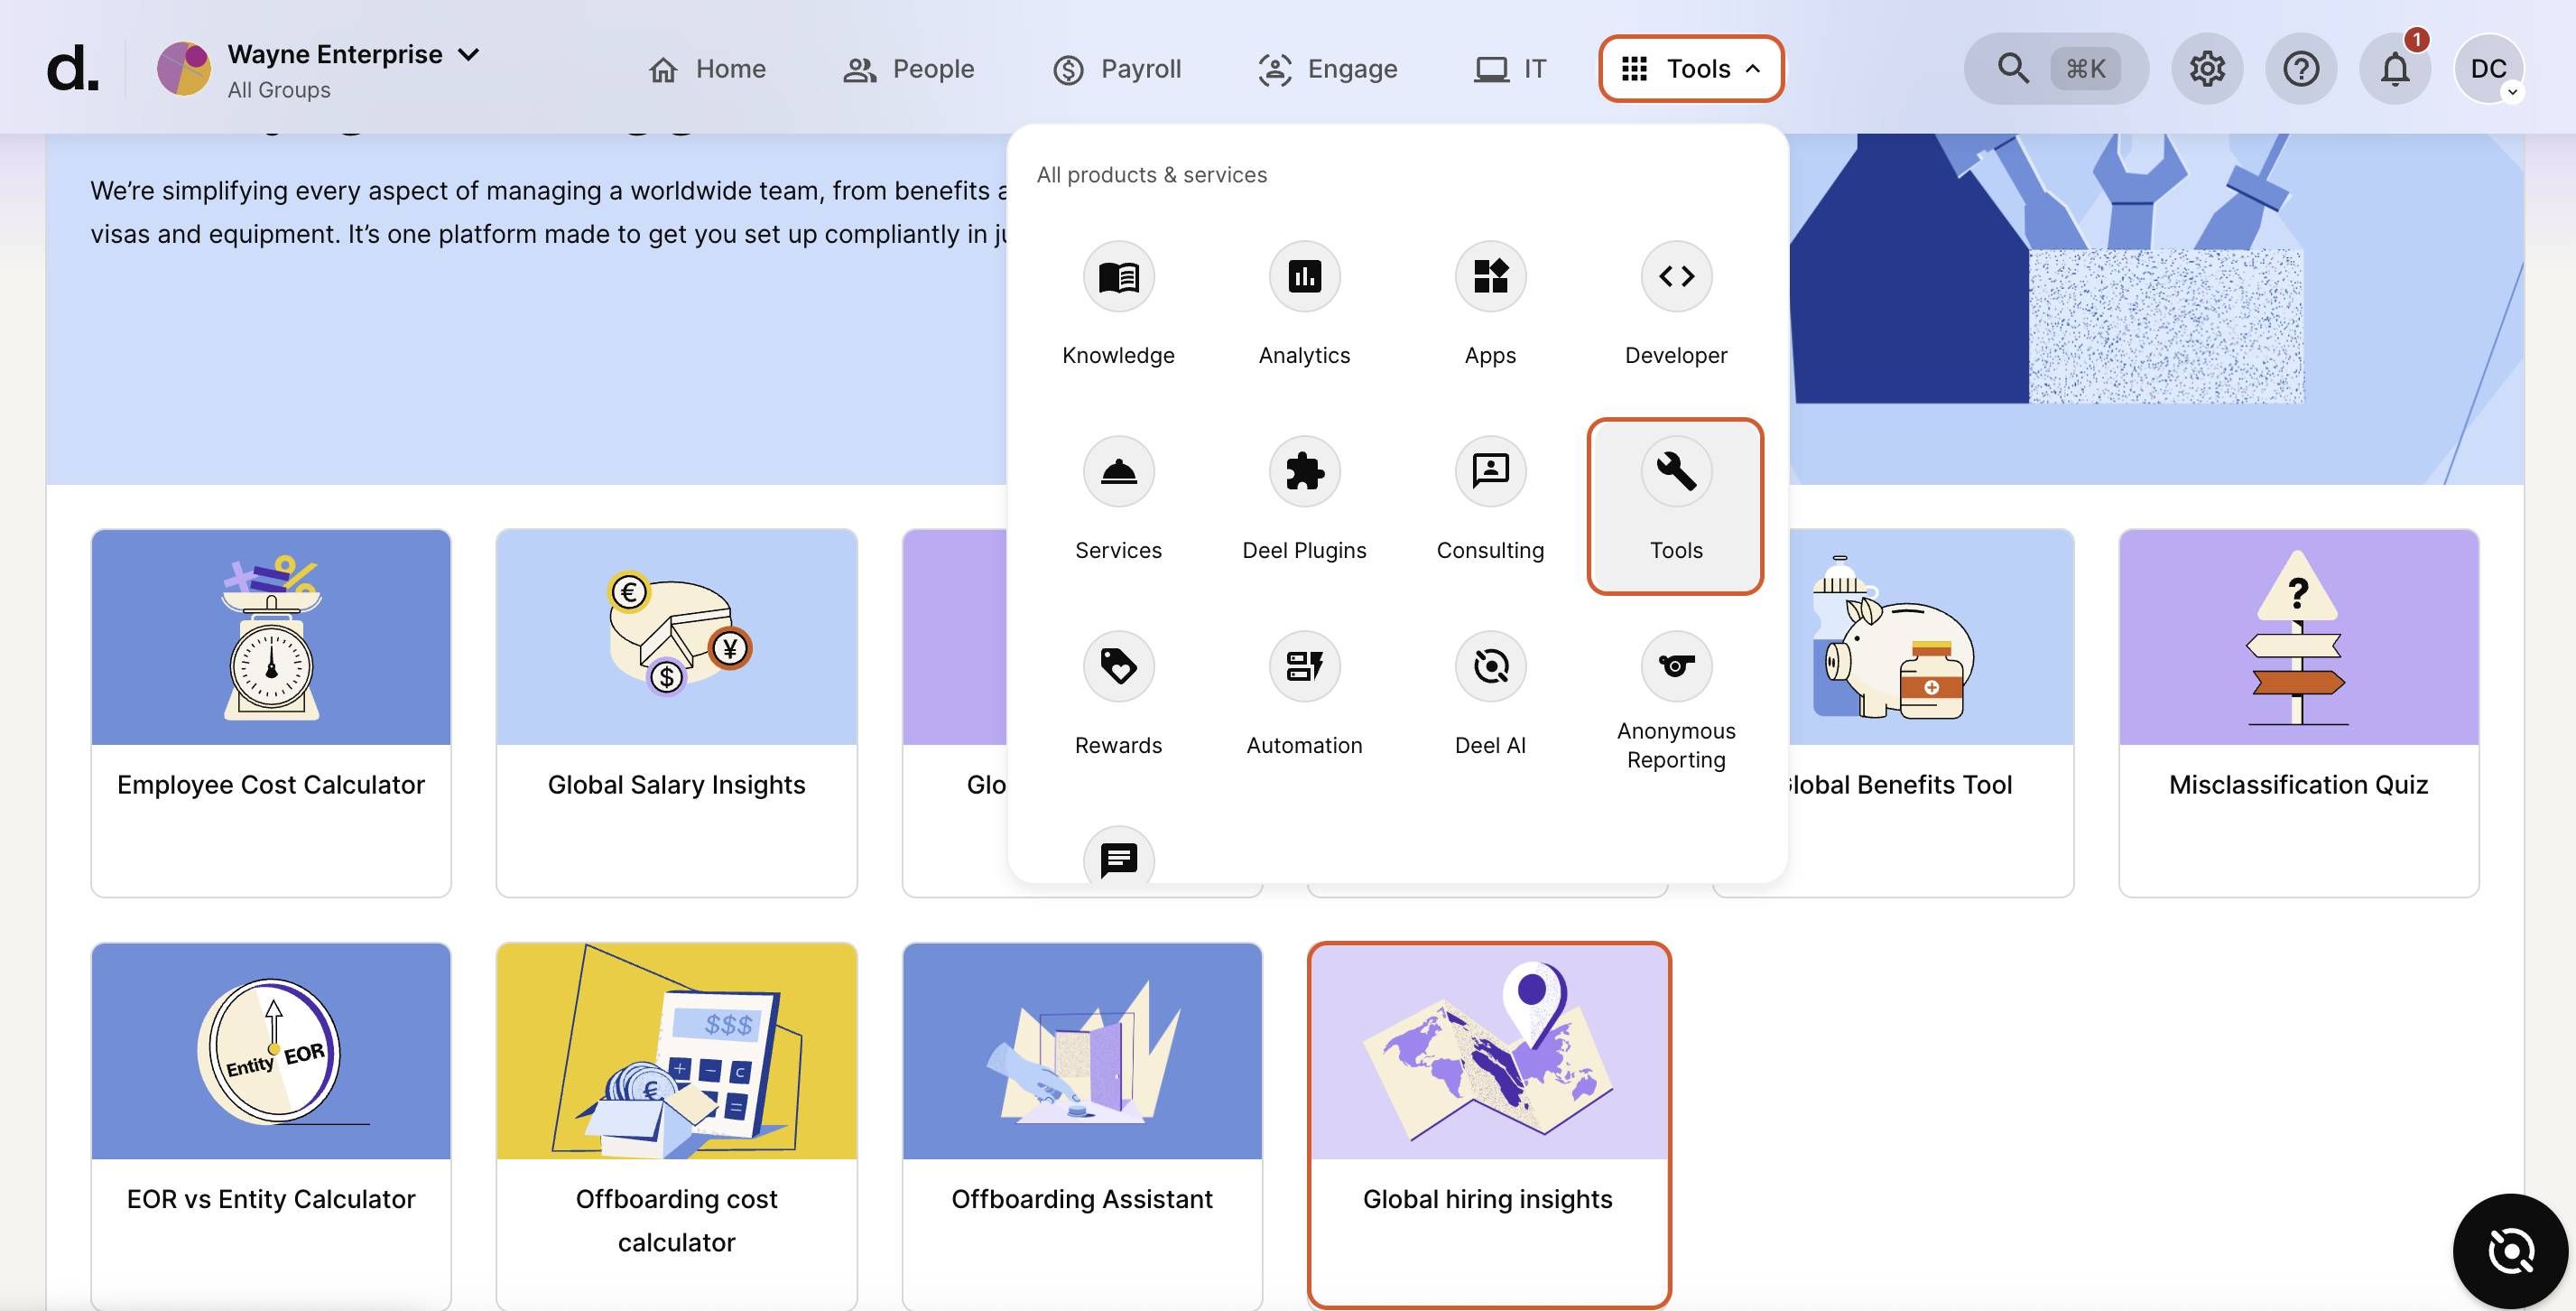
Task: Open People in the navigation bar
Action: 908,69
